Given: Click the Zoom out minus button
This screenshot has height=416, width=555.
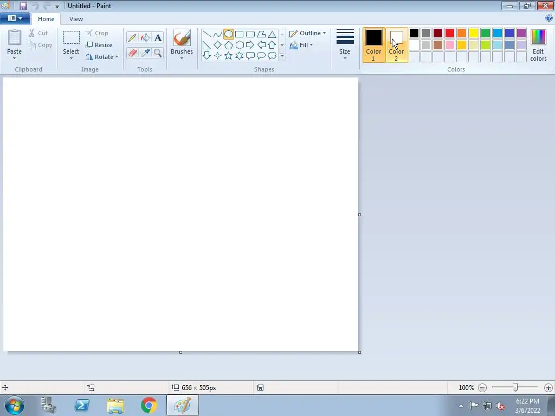Looking at the screenshot, I should (482, 388).
